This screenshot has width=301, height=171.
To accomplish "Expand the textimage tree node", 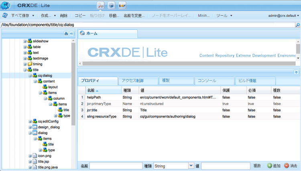I will click(25, 58).
